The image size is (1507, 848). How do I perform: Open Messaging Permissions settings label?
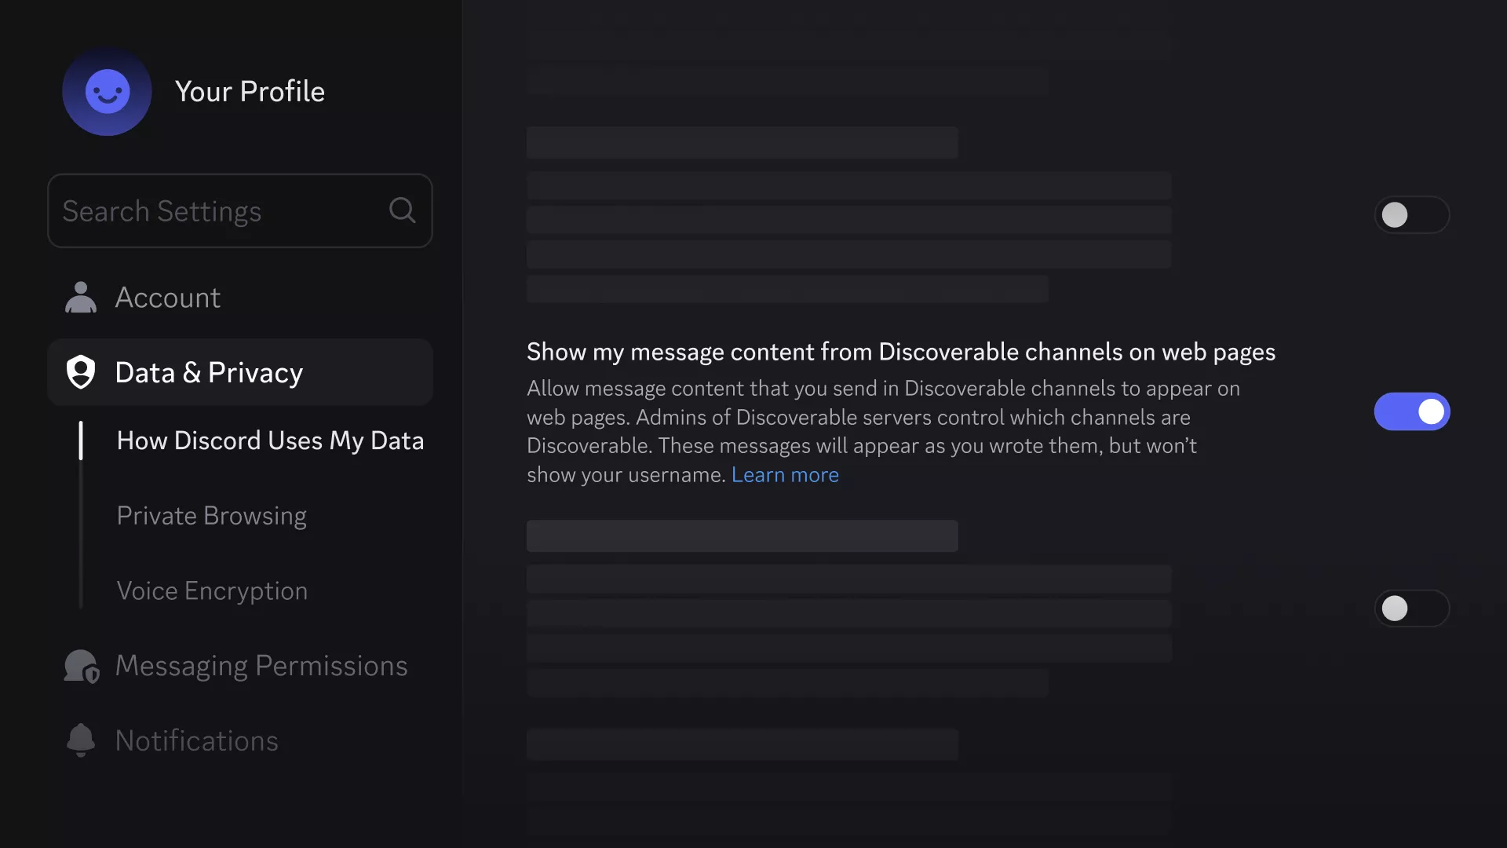pos(261,666)
